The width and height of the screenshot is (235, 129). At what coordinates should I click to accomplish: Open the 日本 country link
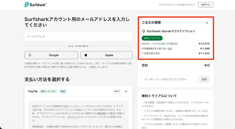[x=169, y=48]
